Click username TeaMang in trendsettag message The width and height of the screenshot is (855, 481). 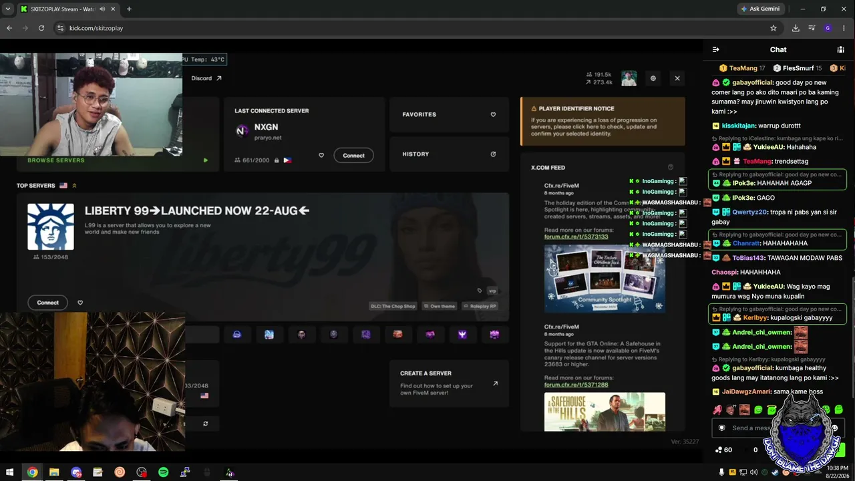[757, 162]
